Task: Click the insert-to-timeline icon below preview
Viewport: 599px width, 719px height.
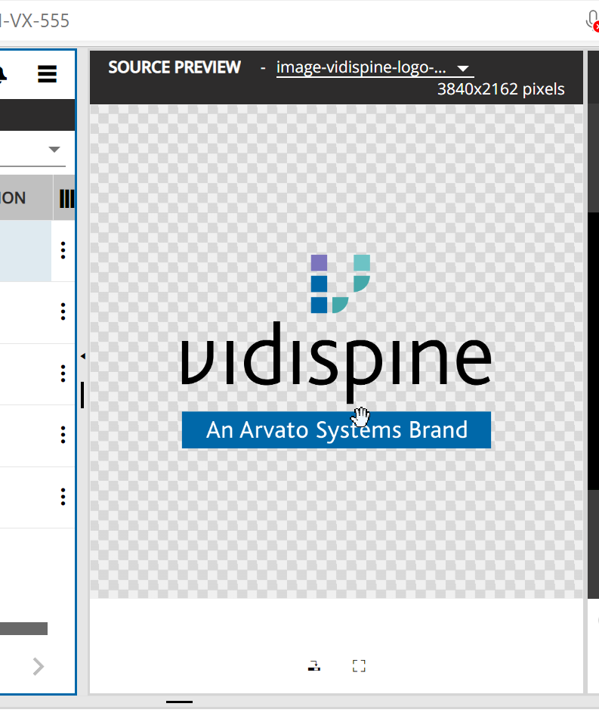Action: (x=314, y=666)
